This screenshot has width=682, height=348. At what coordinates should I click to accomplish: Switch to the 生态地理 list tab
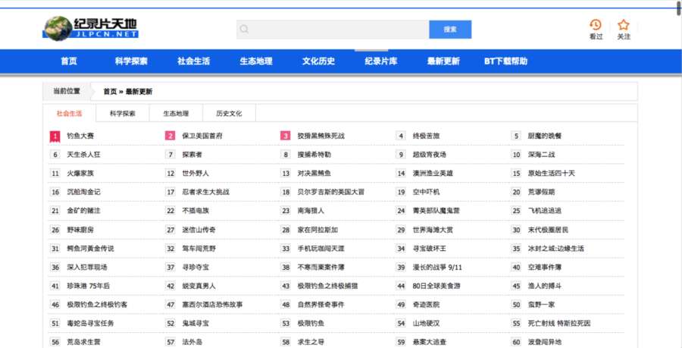coord(176,114)
